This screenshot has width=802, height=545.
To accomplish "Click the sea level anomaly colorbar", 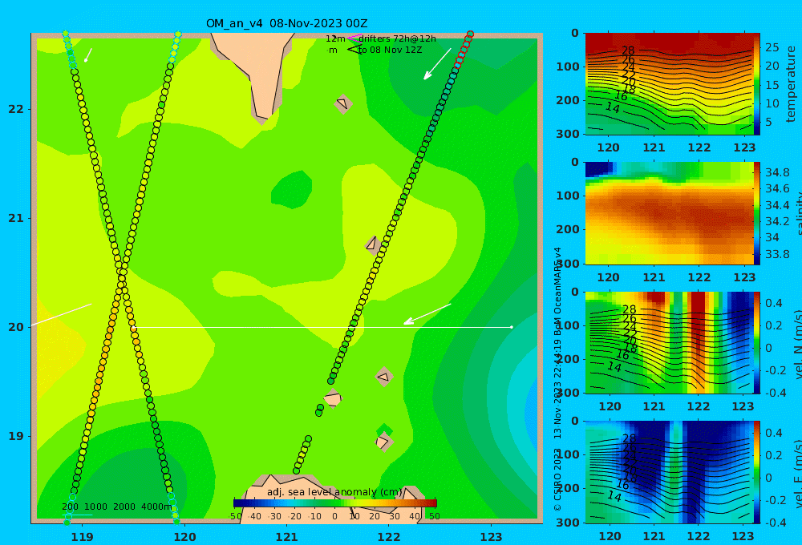I will coord(335,503).
